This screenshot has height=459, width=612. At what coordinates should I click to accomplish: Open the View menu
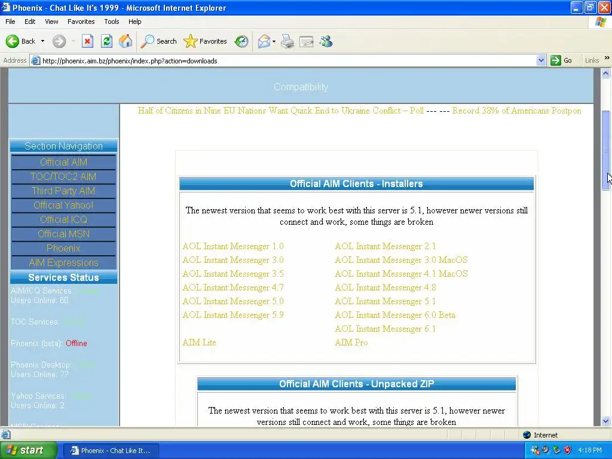pos(51,22)
